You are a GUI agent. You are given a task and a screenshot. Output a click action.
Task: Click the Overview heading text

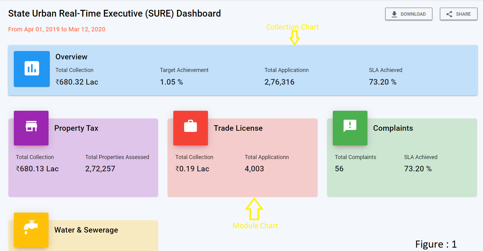(71, 57)
